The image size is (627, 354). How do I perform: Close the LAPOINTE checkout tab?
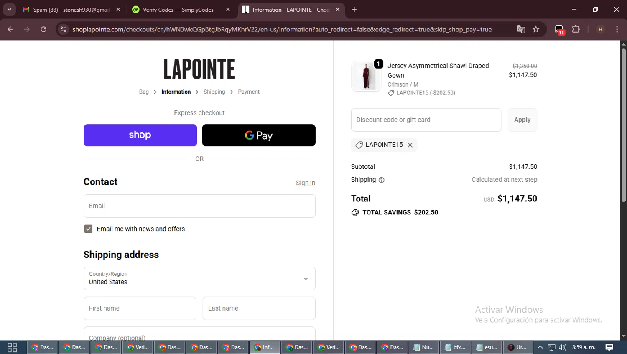(338, 10)
